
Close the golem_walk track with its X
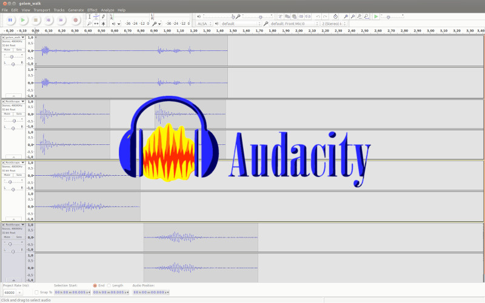click(4, 38)
